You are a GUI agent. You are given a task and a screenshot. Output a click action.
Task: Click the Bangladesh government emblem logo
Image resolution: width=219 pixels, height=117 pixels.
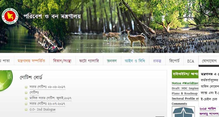[10, 16]
